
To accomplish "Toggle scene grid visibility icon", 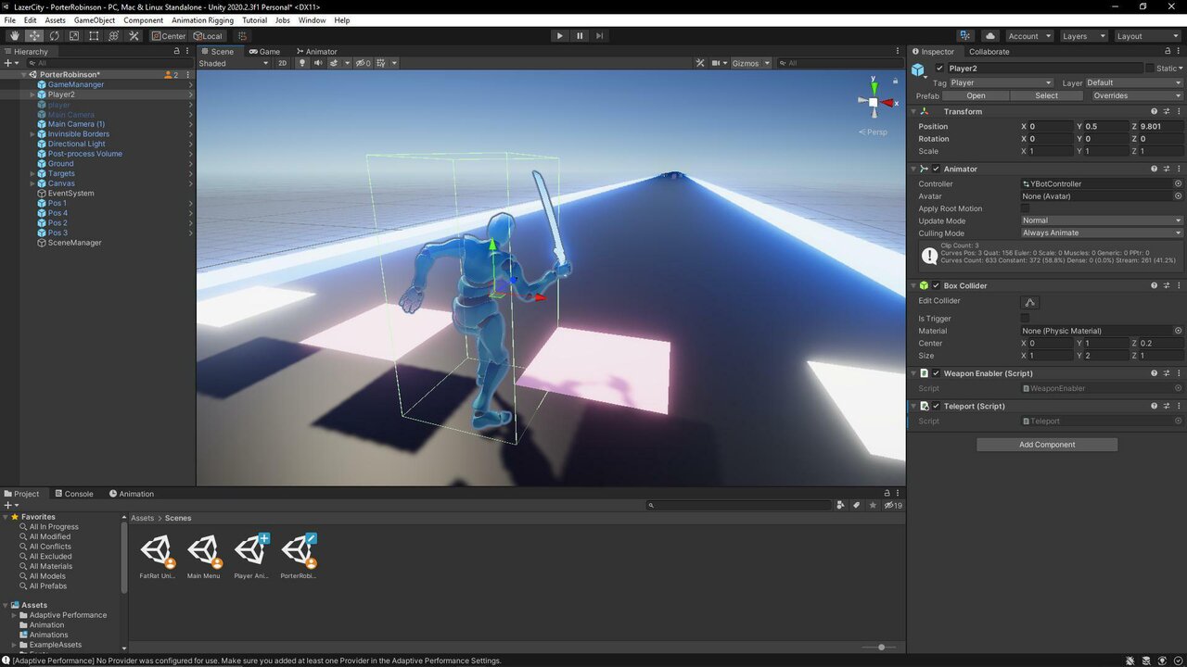I will click(380, 63).
